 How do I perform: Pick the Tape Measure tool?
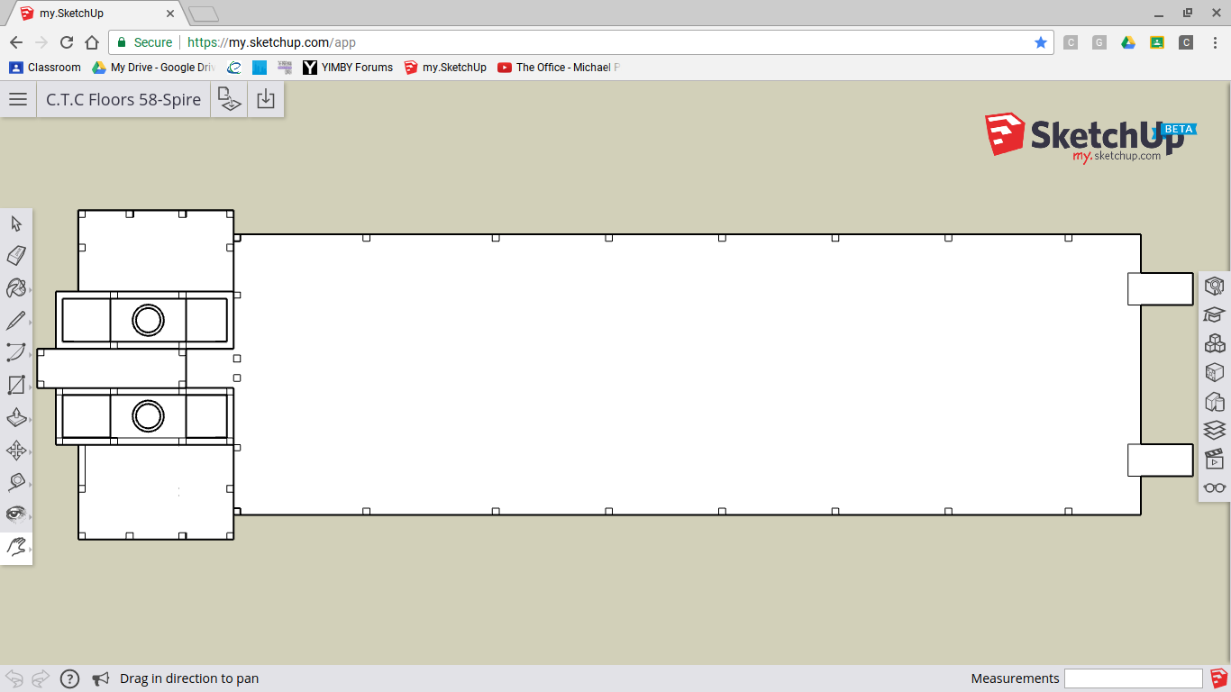16,482
